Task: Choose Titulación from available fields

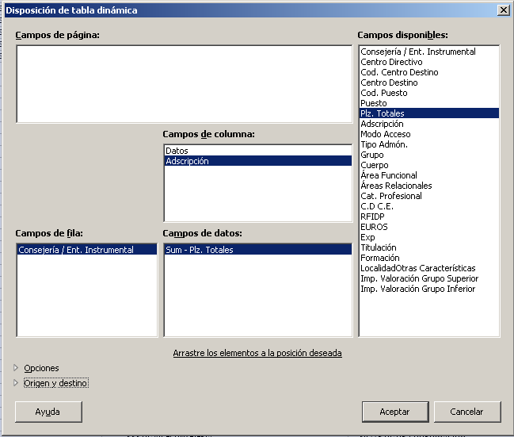Action: (381, 247)
